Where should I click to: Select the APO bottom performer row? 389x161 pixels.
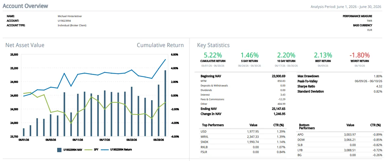tap(339, 134)
